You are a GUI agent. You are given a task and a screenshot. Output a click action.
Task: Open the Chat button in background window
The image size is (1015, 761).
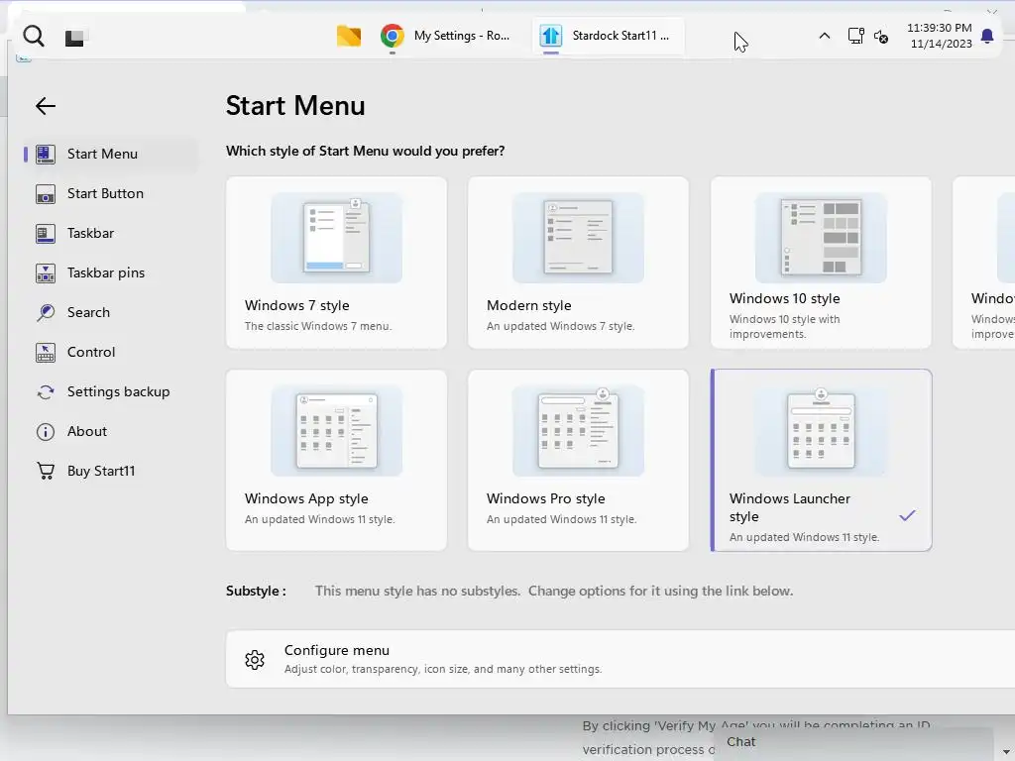(740, 742)
